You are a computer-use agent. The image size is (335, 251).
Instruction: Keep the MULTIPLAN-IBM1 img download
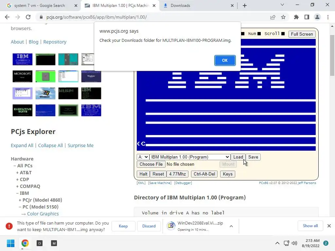coord(123,226)
